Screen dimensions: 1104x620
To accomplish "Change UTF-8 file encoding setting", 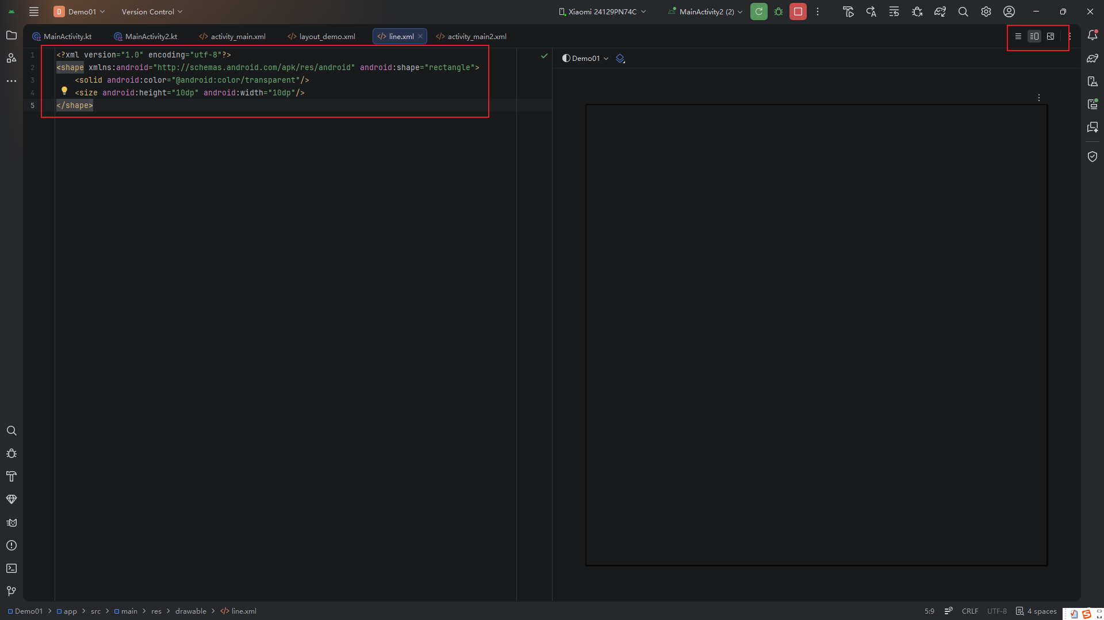I will [x=997, y=611].
